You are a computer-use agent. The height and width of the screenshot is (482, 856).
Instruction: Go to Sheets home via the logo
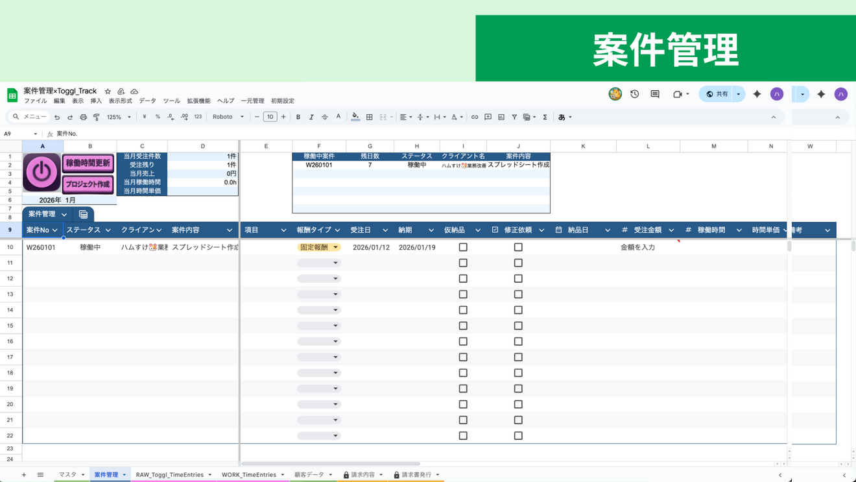pyautogui.click(x=12, y=95)
